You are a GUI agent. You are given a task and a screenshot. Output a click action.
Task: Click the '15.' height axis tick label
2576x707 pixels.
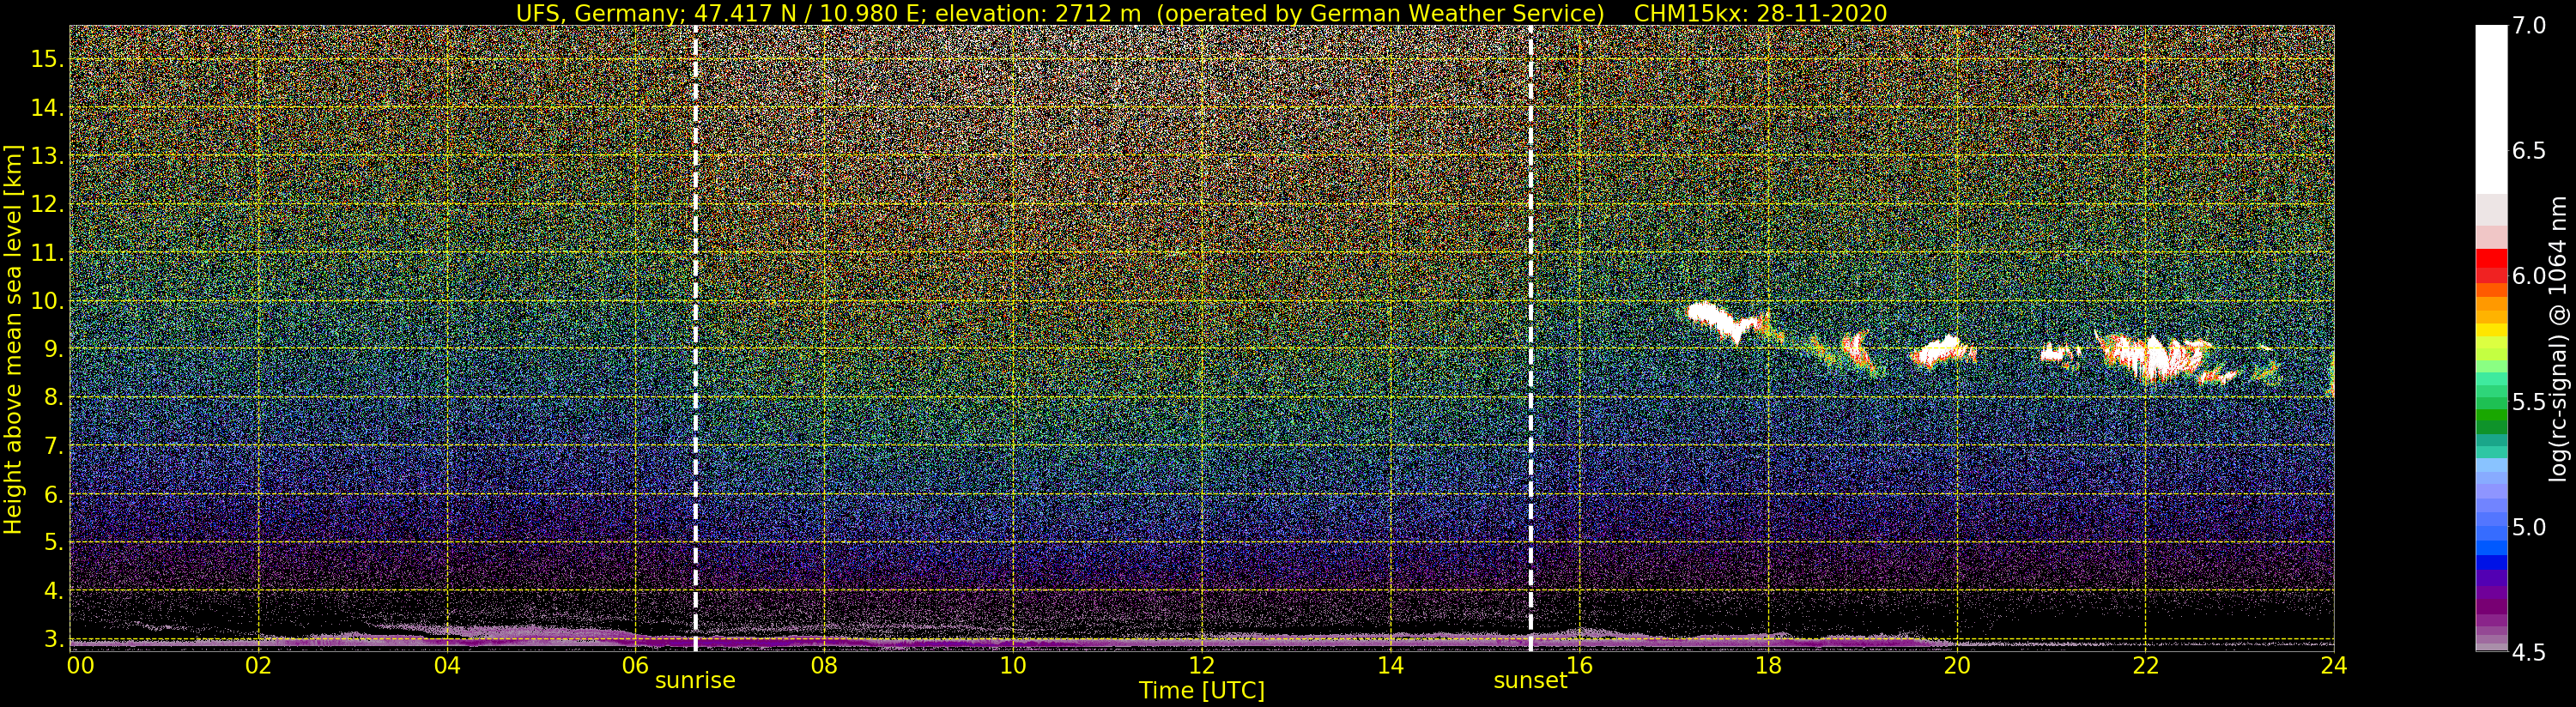47,59
